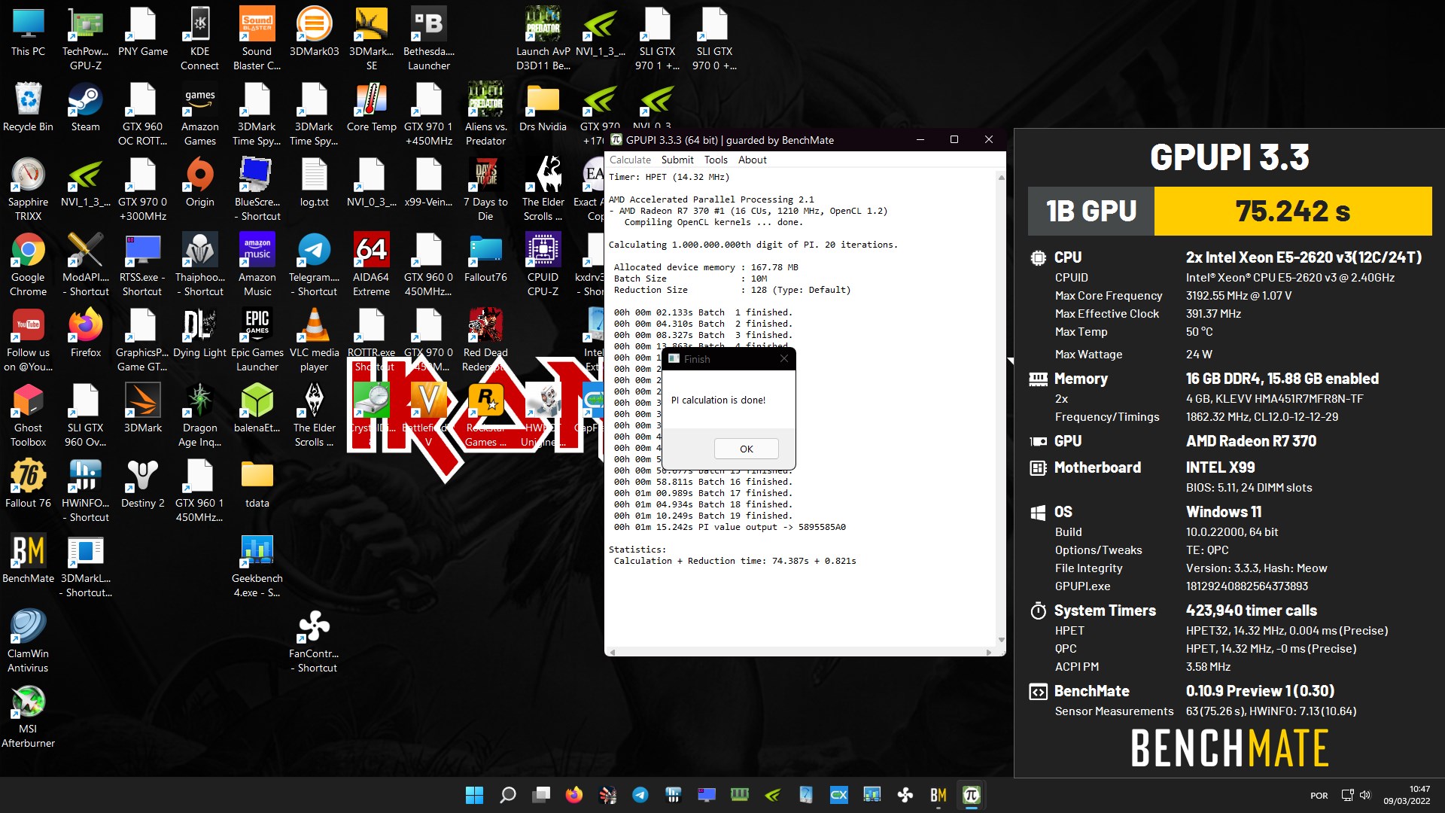1445x813 pixels.
Task: Open taskbar Search
Action: pos(508,795)
